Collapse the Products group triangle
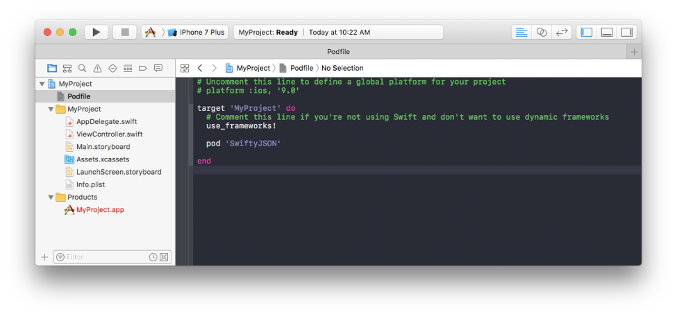This screenshot has height=316, width=677. [x=51, y=197]
